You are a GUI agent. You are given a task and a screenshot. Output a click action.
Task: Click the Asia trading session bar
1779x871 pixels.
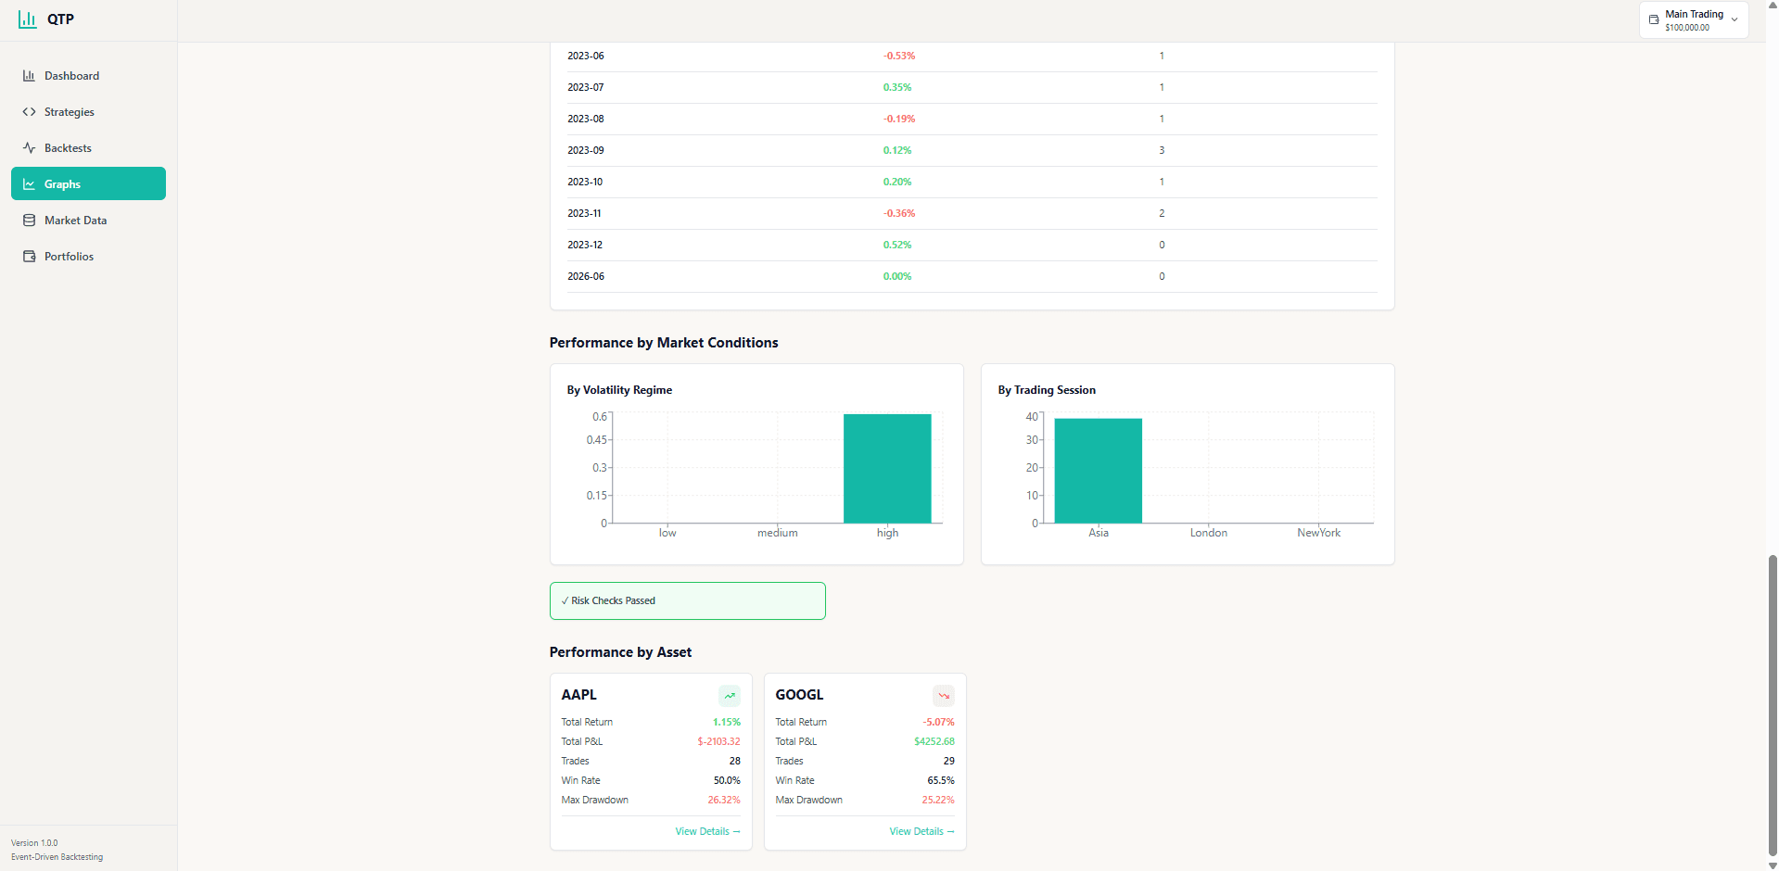[1099, 471]
